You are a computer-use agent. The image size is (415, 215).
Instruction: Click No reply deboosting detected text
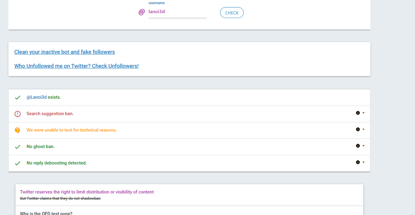pos(57,163)
